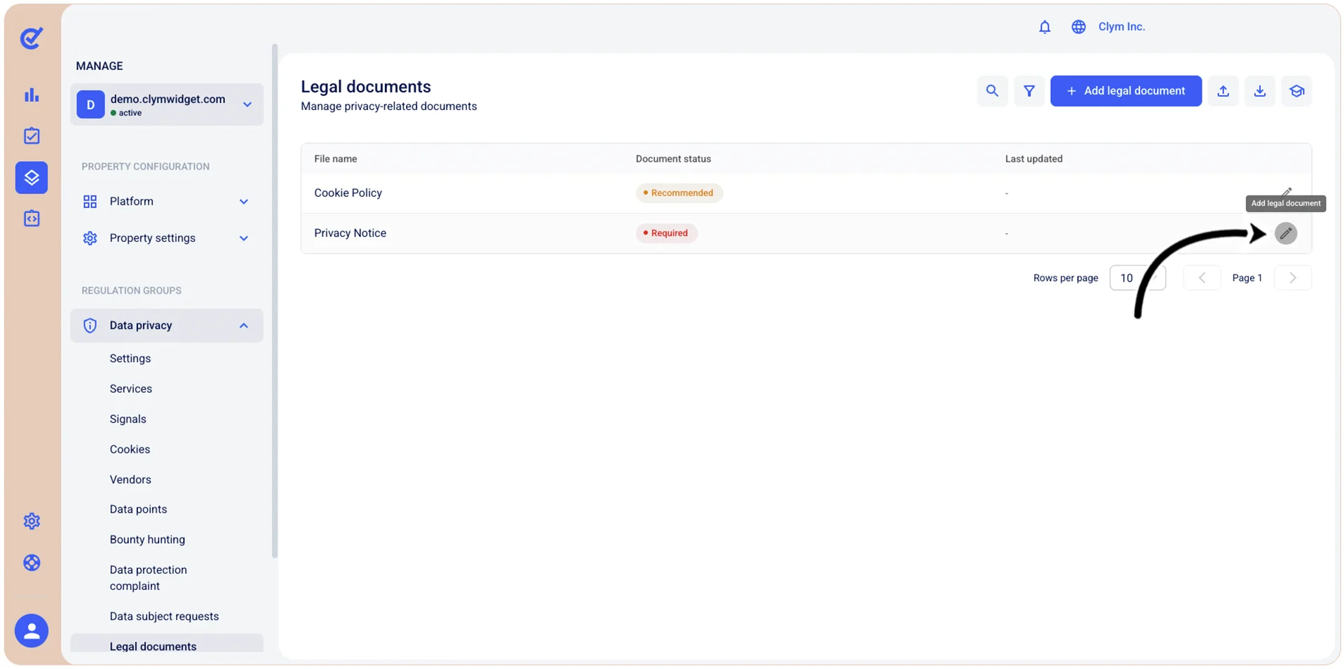Open the Rows per page dropdown

[x=1137, y=278]
